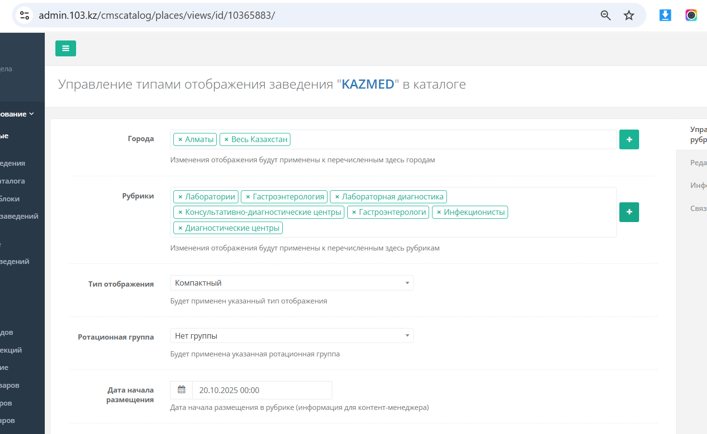Remove the Гастроэнтерология rubric tag
Image resolution: width=707 pixels, height=434 pixels.
coord(248,197)
